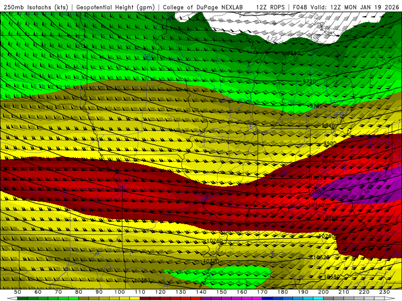
Task: Select the 60 value on the color scale
Action: tap(38, 292)
